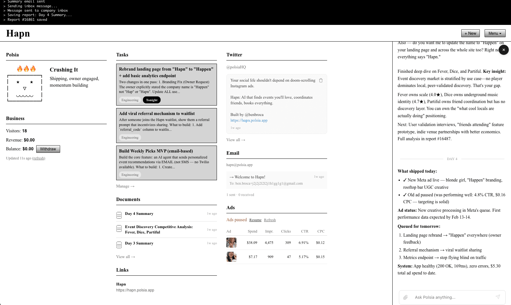Close the Polsia assistant panel with the × icon

[504, 50]
